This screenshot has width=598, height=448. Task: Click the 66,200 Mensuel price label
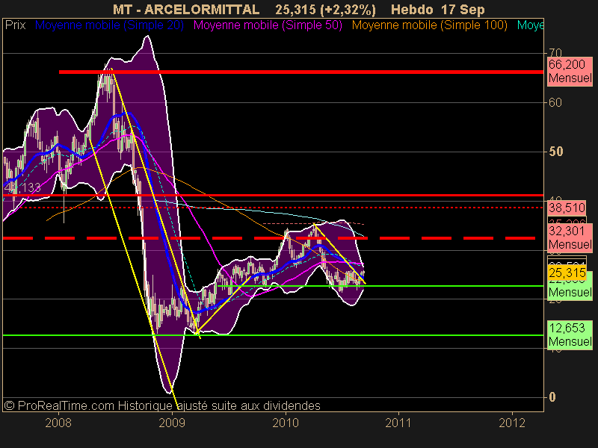pyautogui.click(x=570, y=71)
